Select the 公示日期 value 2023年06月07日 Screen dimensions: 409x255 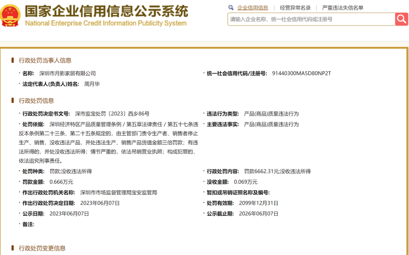click(69, 214)
